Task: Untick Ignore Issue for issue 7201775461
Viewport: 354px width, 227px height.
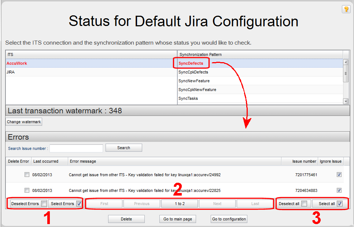Action: point(339,175)
